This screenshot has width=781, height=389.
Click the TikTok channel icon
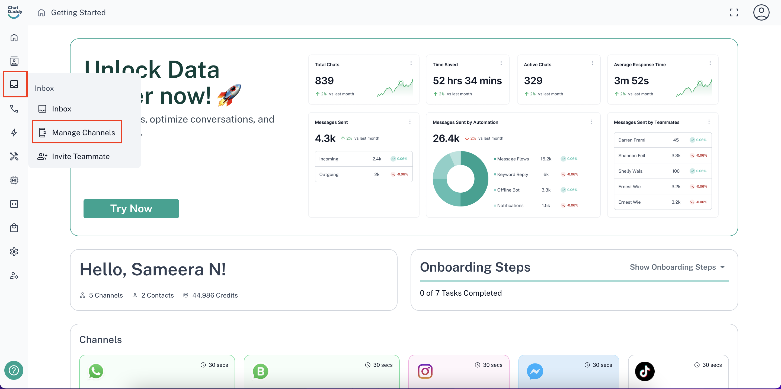pyautogui.click(x=645, y=371)
